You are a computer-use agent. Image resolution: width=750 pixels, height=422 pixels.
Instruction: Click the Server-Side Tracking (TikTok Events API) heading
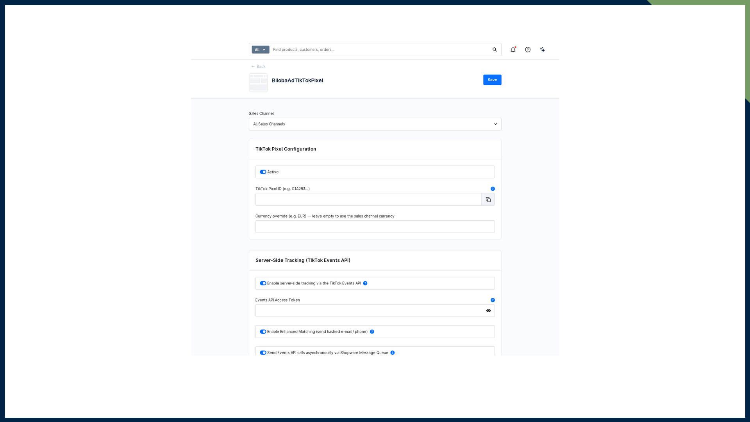click(303, 260)
